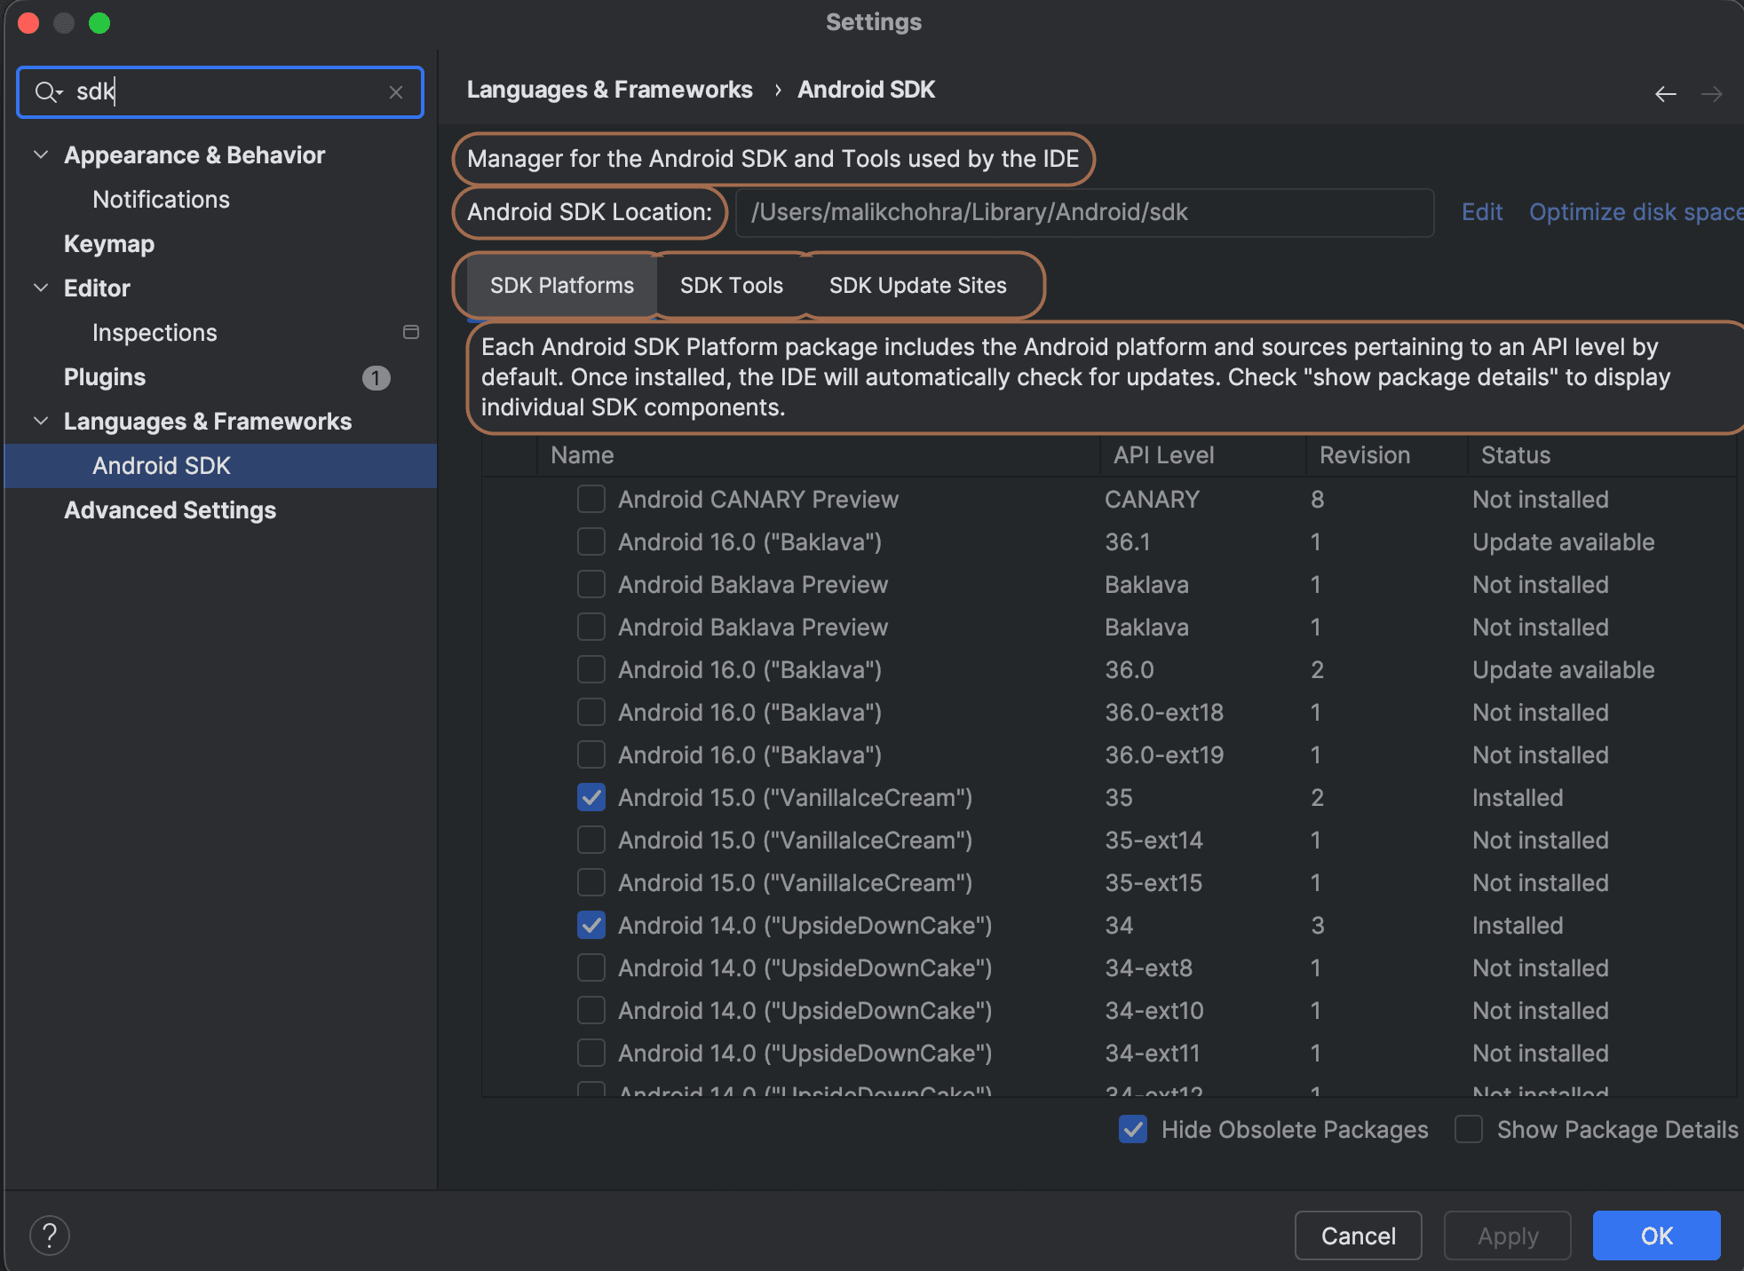The height and width of the screenshot is (1271, 1744).
Task: Clear the sdk search text
Action: pos(396,92)
